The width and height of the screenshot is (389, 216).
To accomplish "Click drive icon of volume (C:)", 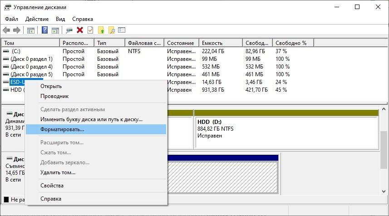I will 6,51.
